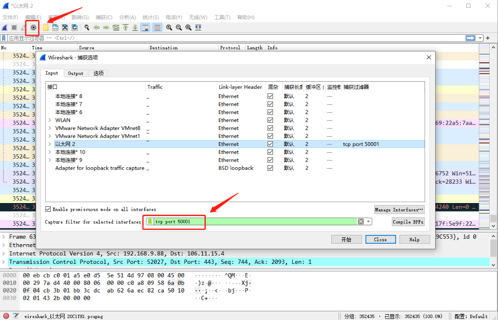This screenshot has height=320, width=498.
Task: Click the save capture file icon
Action: 55,28
